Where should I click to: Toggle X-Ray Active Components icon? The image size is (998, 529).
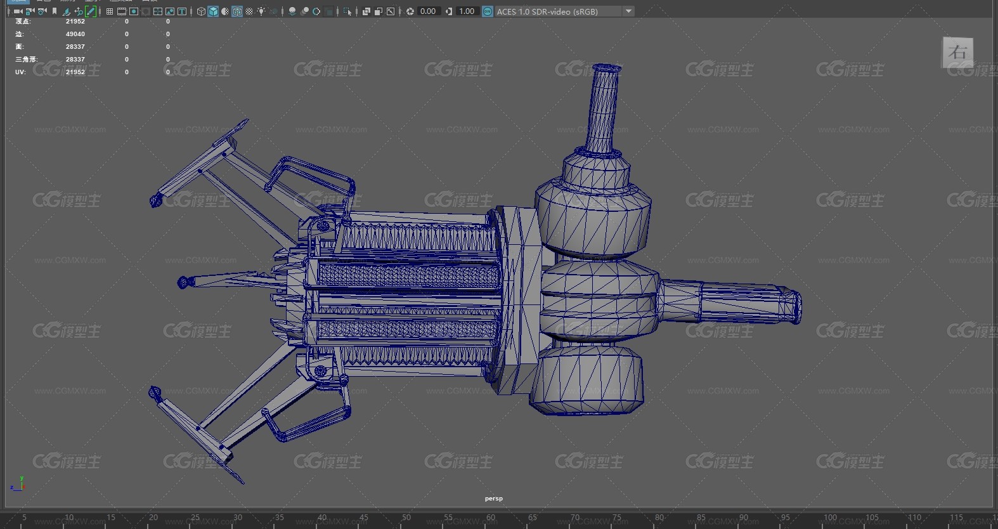[x=378, y=11]
